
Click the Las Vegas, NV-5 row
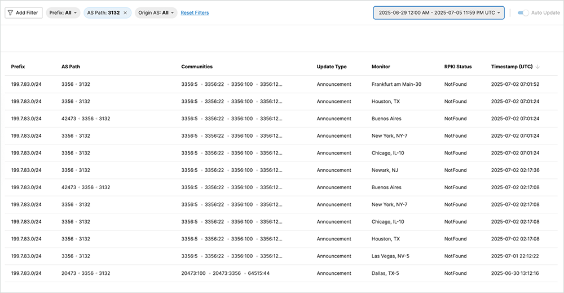(x=390, y=256)
